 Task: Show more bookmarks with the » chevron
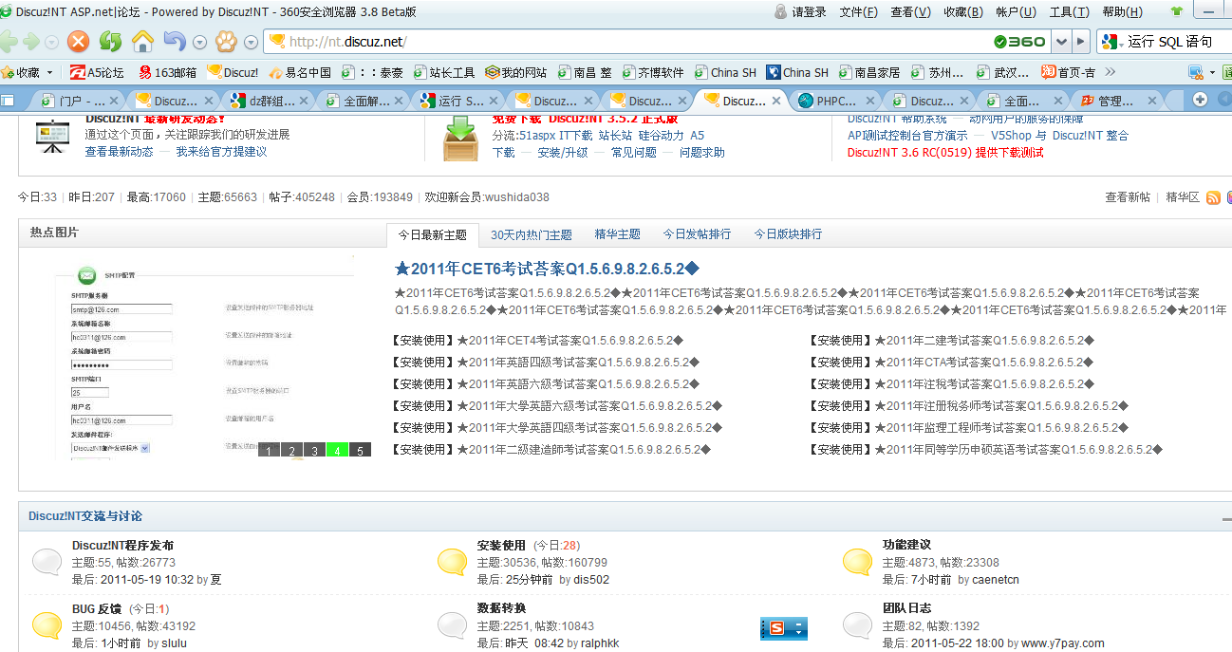click(x=1111, y=72)
